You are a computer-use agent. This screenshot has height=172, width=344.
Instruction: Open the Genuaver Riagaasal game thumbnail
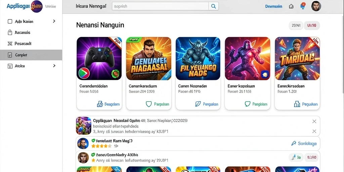point(148,58)
